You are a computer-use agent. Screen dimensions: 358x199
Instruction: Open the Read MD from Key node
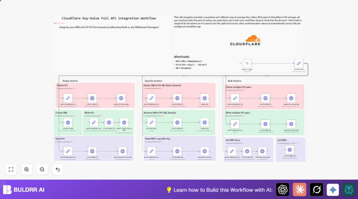(205, 151)
